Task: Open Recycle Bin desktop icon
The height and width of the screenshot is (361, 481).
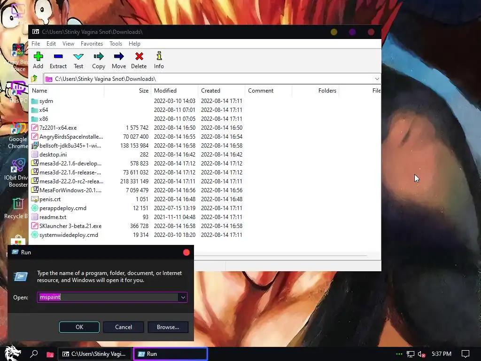Action: coord(16,208)
